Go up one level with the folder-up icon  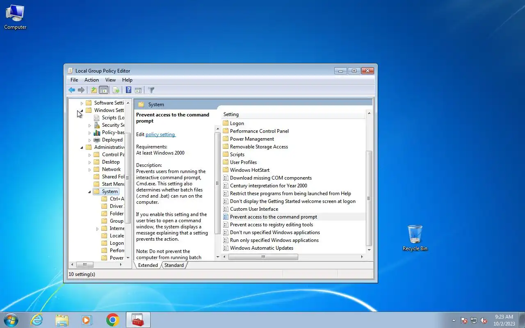coord(94,90)
